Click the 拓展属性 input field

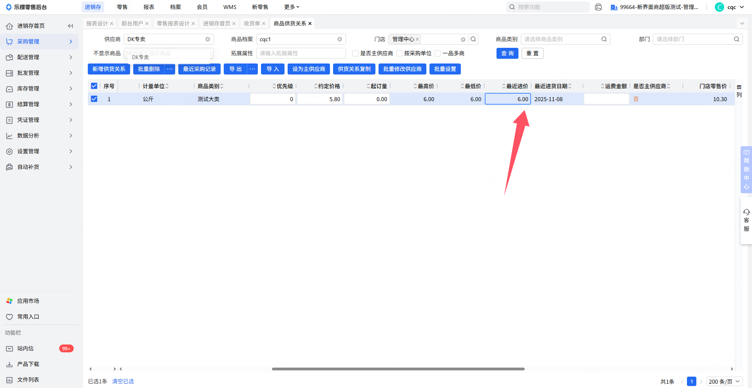(x=301, y=53)
